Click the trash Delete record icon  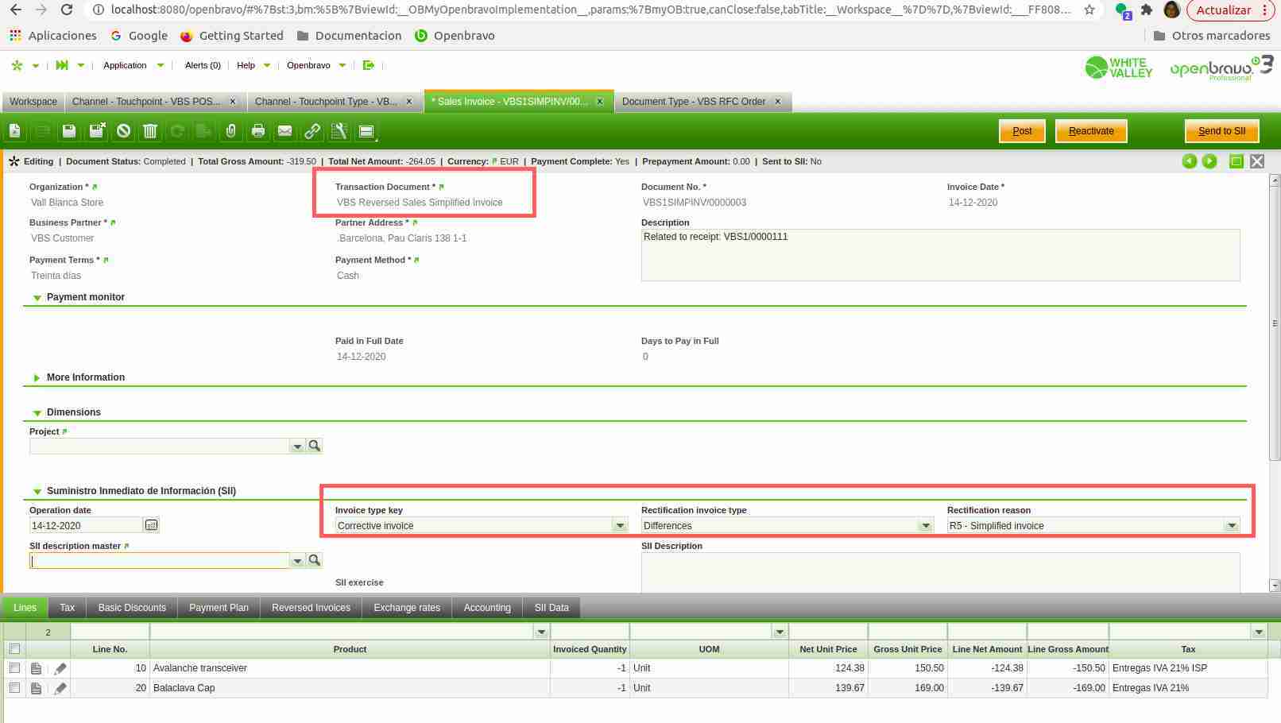(150, 131)
